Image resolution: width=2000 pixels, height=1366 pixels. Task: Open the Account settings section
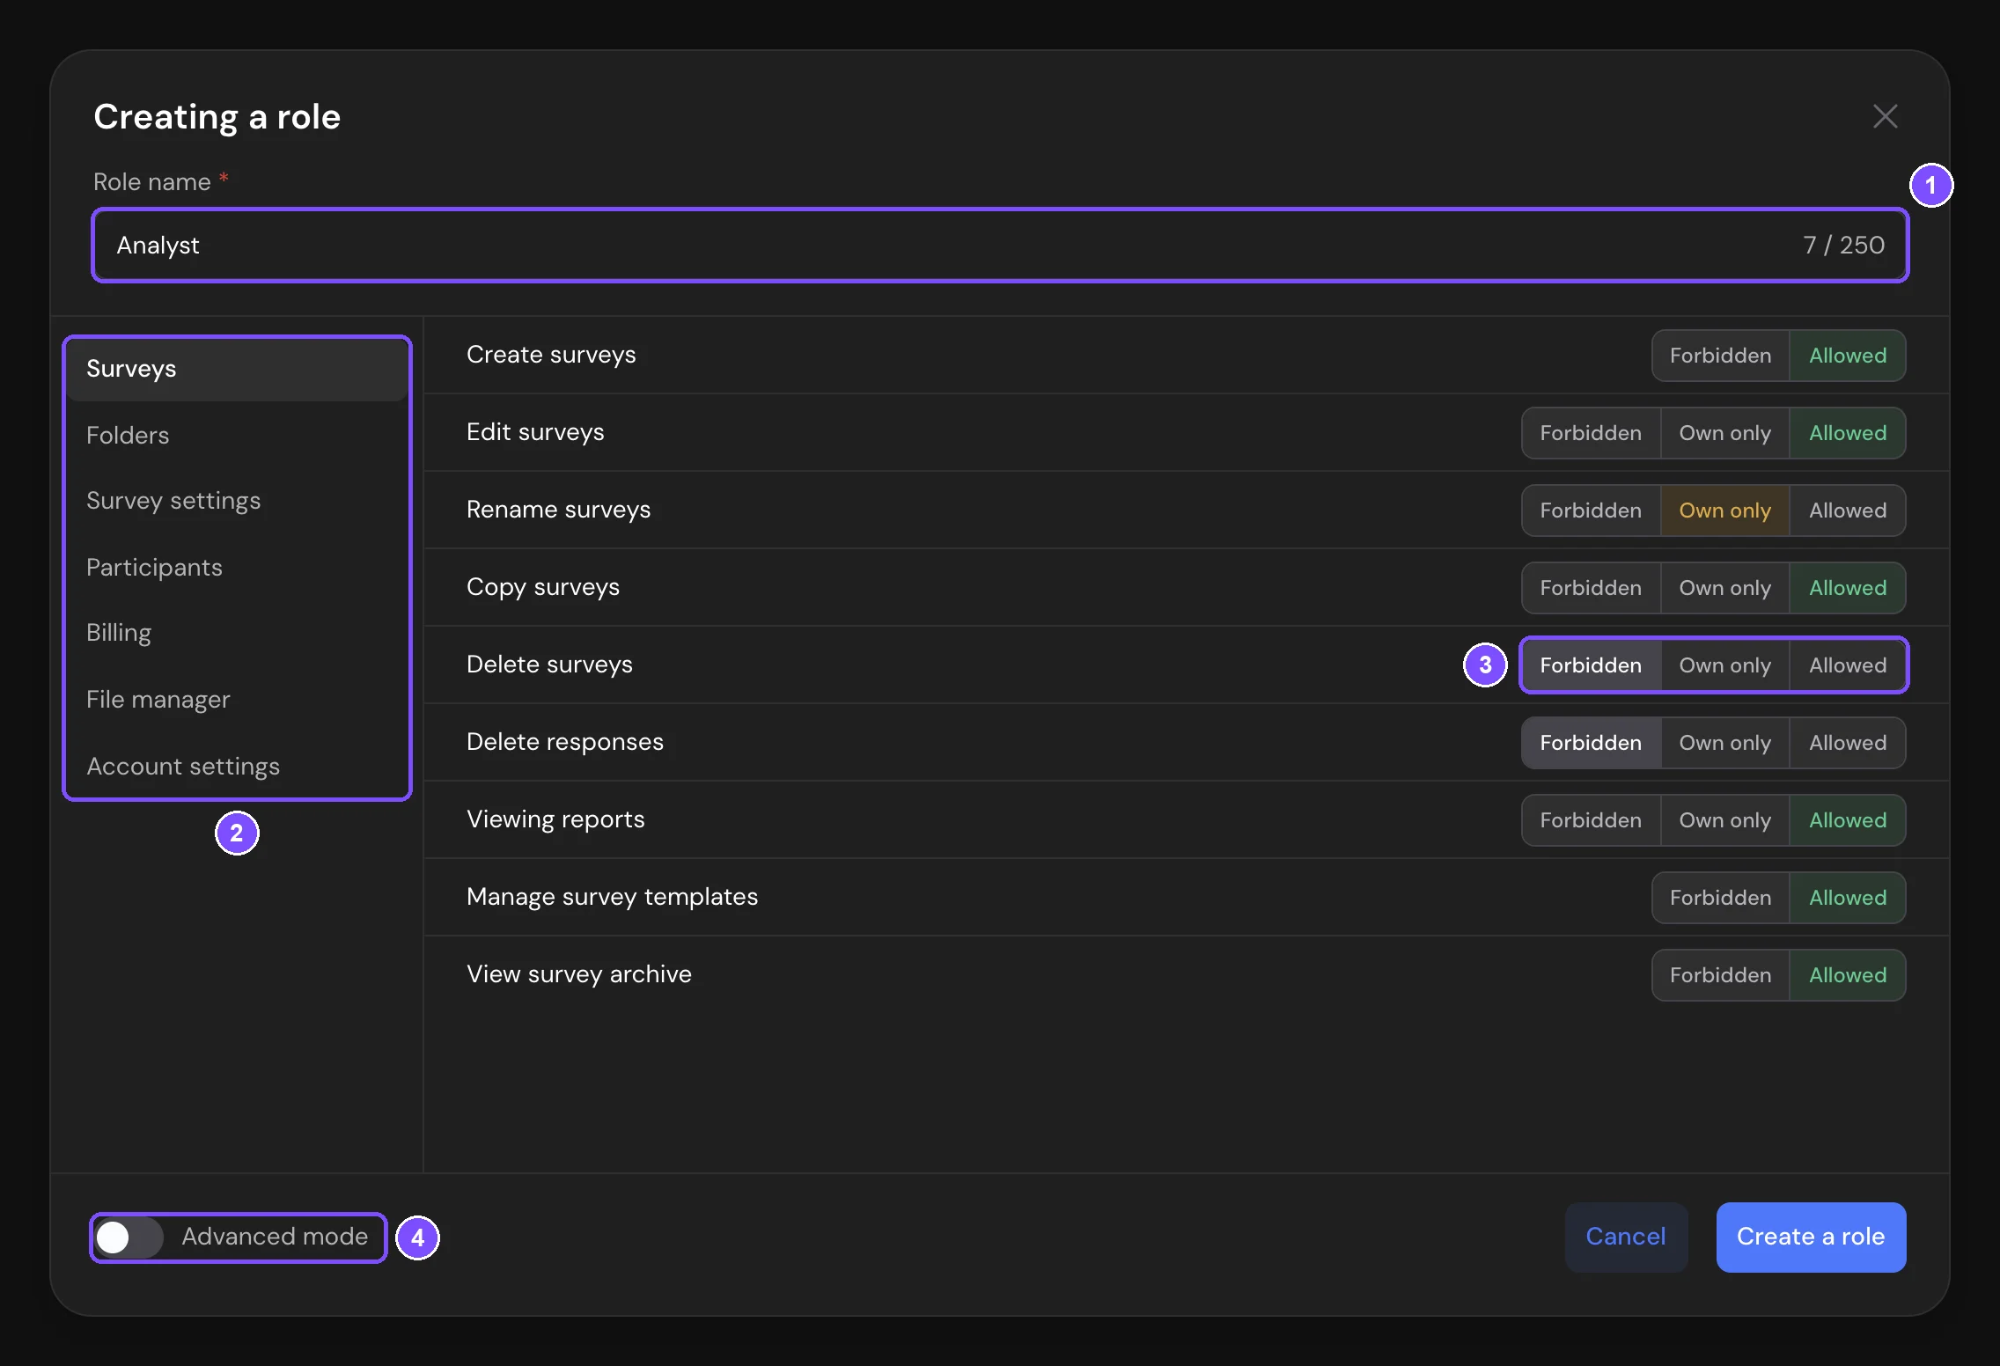[x=237, y=767]
